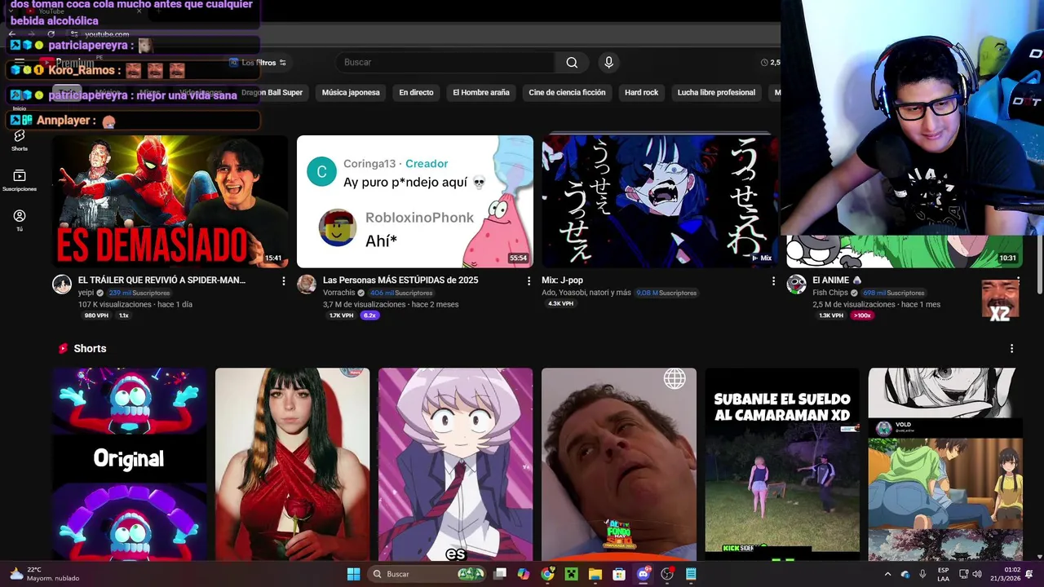Click the YouTube Buscar search field
Screen dimensions: 1044x587
coord(445,63)
